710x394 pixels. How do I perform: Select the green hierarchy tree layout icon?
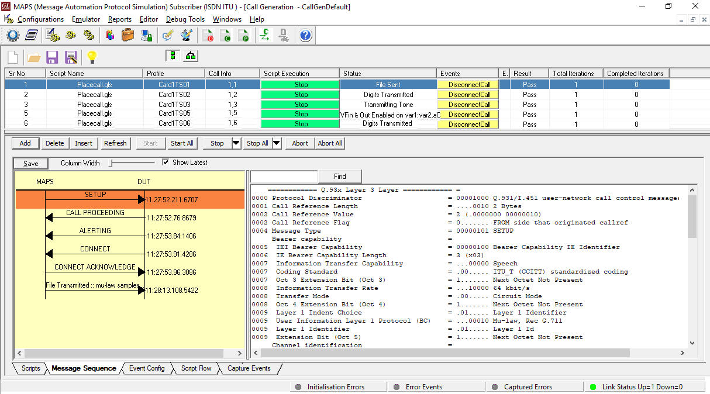191,56
